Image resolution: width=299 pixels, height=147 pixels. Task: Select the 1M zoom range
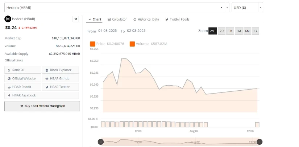click(230, 31)
